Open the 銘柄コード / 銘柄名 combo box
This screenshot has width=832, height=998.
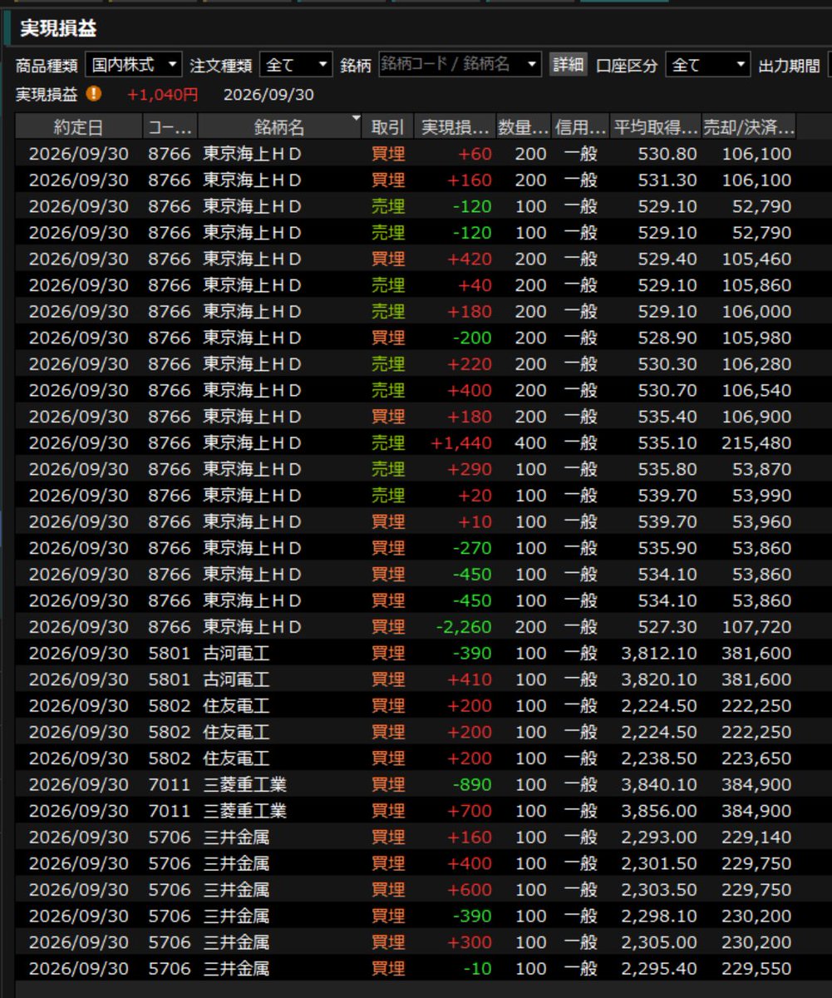pos(460,65)
